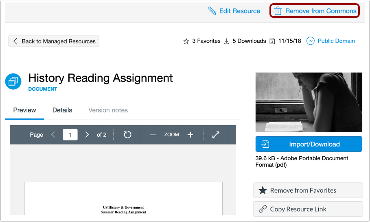Click the trash can icon
370x222 pixels.
click(278, 11)
